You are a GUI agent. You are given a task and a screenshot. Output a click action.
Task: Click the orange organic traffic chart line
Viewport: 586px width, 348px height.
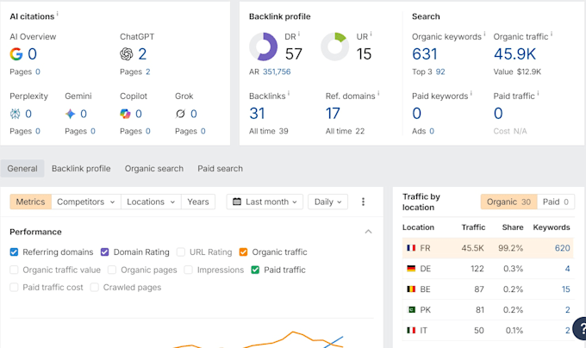pyautogui.click(x=293, y=332)
